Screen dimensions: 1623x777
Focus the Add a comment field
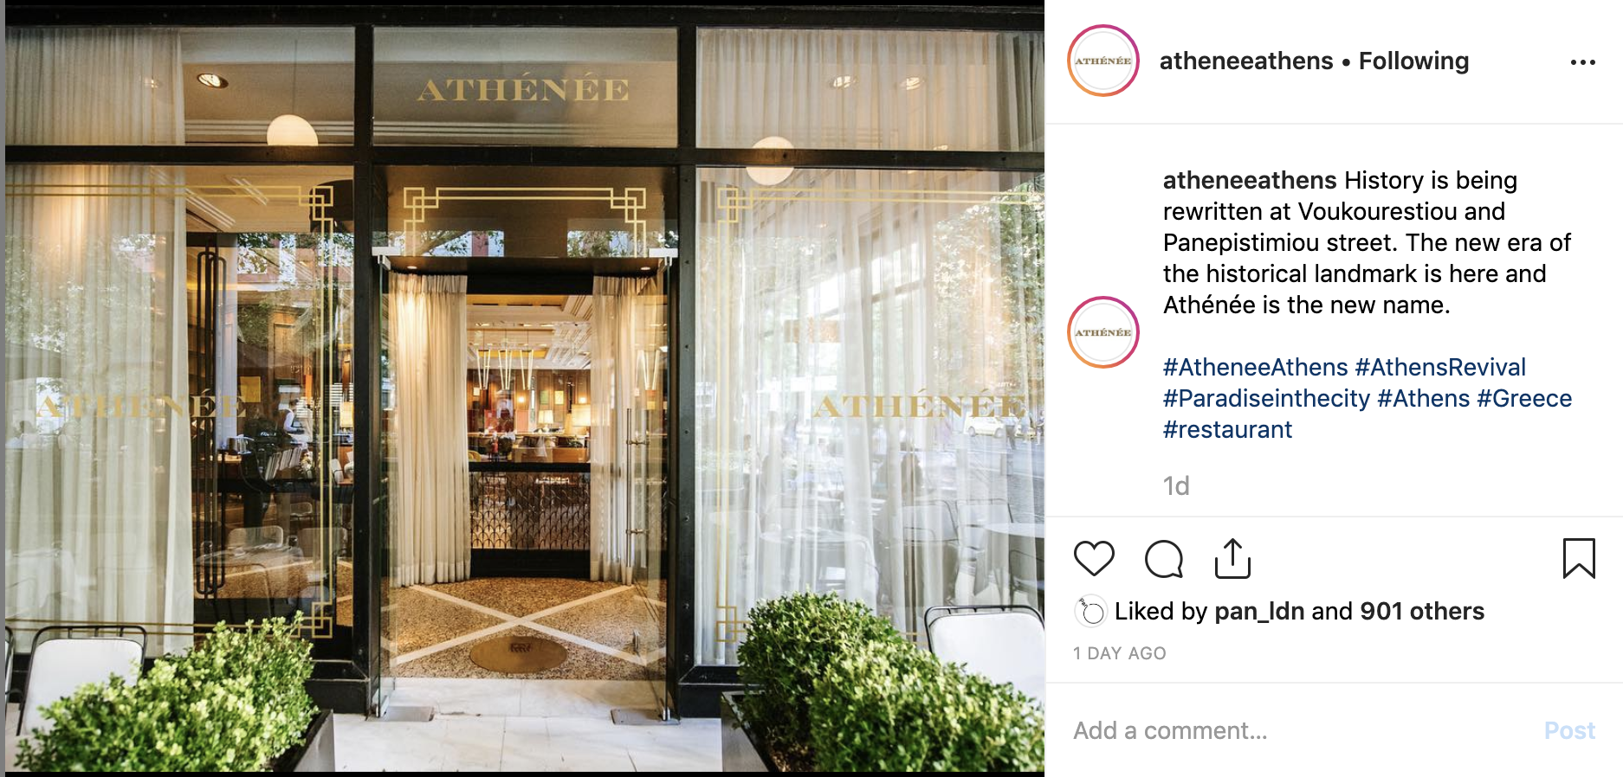point(1299,731)
